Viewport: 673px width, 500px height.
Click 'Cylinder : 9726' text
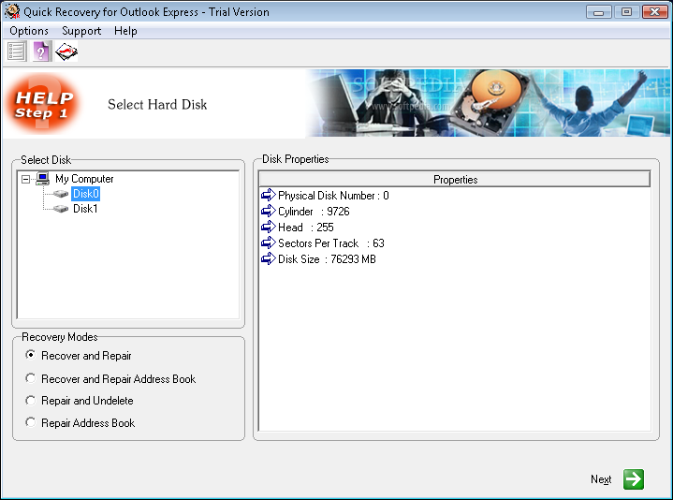coord(314,212)
